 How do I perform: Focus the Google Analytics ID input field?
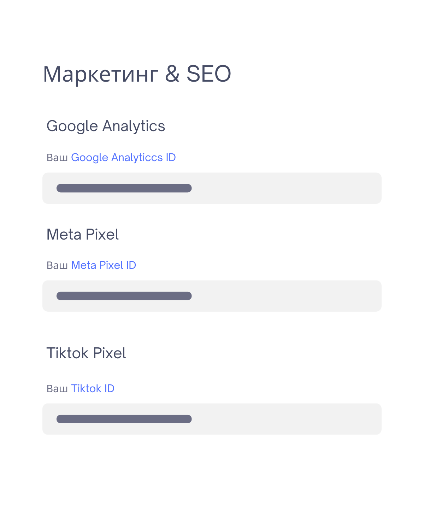(x=212, y=188)
